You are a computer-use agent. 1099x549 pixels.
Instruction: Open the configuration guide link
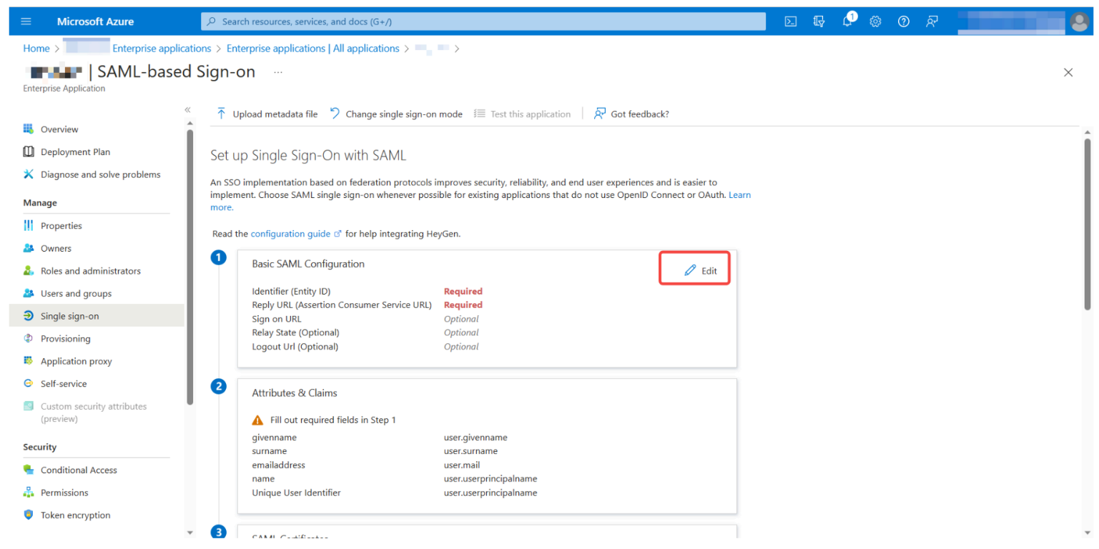coord(295,234)
